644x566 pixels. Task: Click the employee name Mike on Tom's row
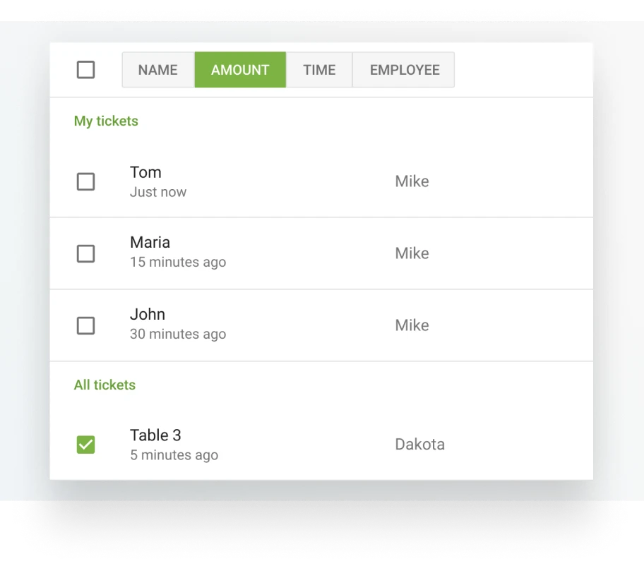pos(412,181)
